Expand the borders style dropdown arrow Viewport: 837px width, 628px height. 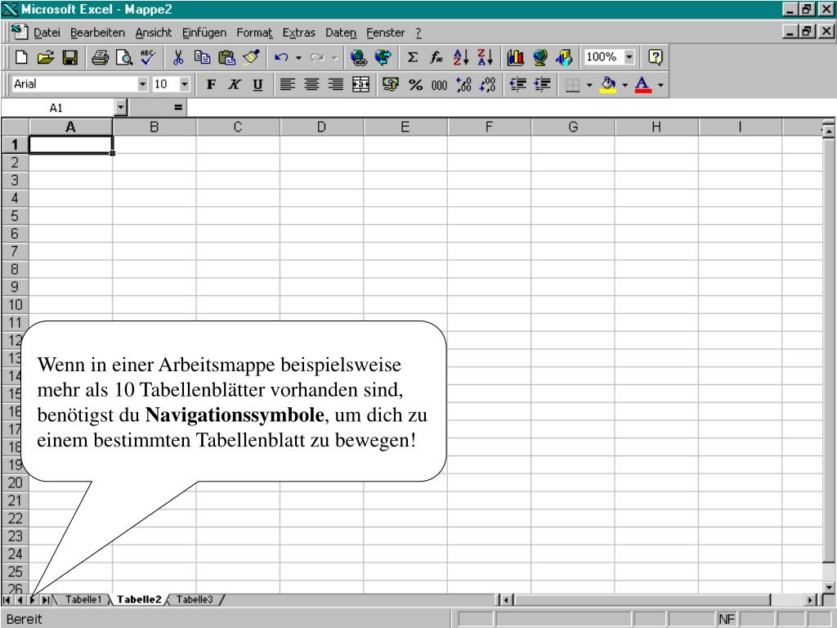pos(589,85)
